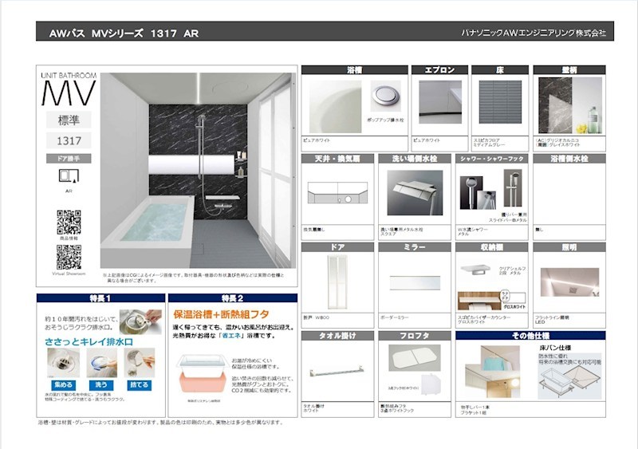Click the シャワー・シャワーフック section header

(491, 159)
